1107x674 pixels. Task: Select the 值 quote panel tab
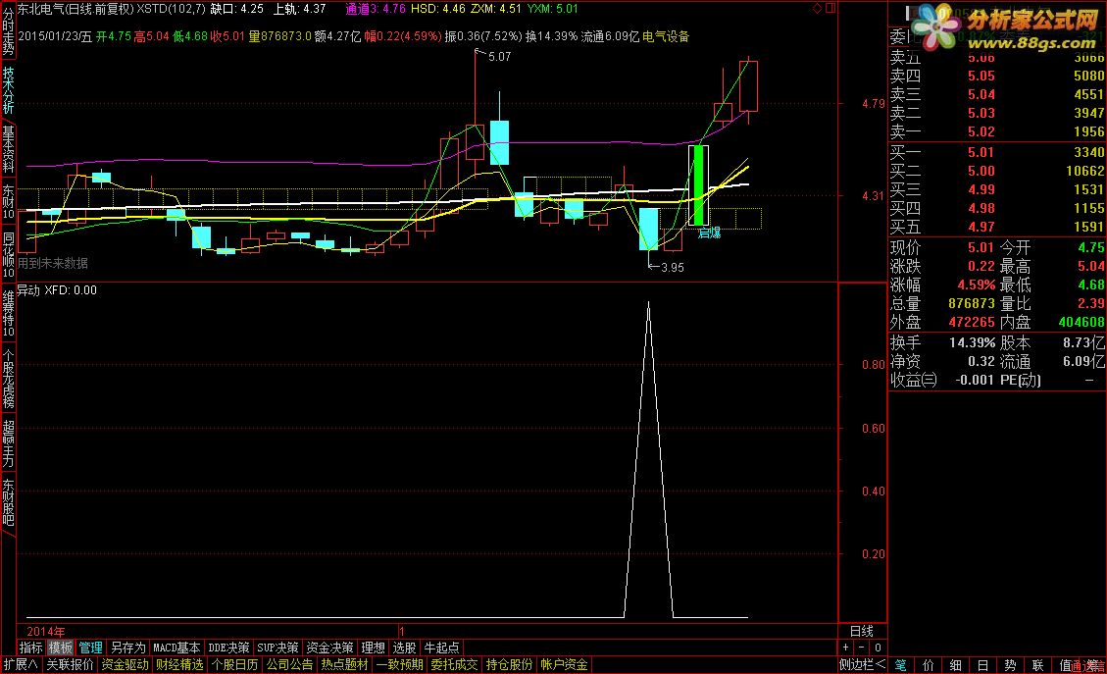click(x=1066, y=665)
